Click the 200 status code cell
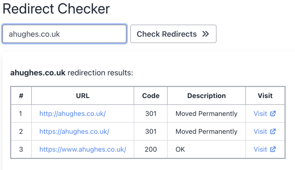295x170 pixels. [x=151, y=149]
